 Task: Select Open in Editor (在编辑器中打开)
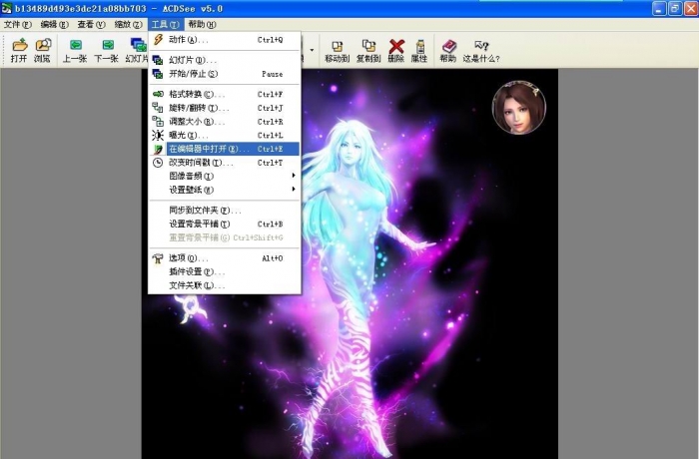tap(225, 149)
